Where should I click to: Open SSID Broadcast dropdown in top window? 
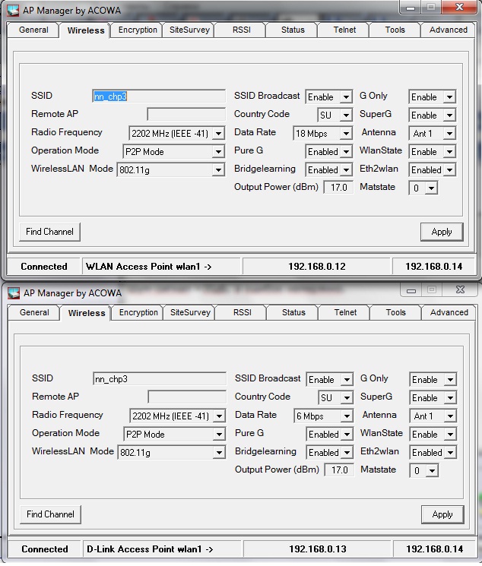click(x=328, y=96)
